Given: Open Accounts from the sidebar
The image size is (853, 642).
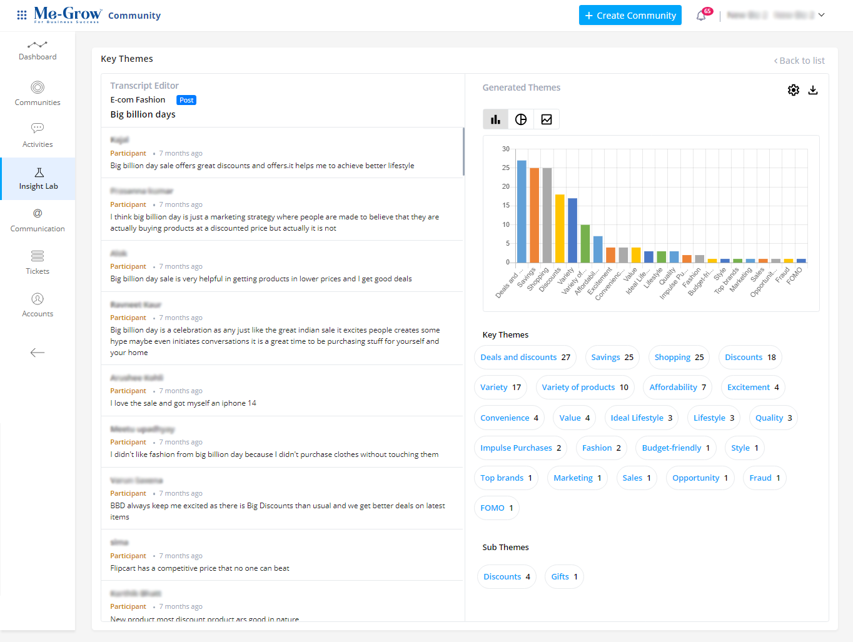Looking at the screenshot, I should 37,304.
